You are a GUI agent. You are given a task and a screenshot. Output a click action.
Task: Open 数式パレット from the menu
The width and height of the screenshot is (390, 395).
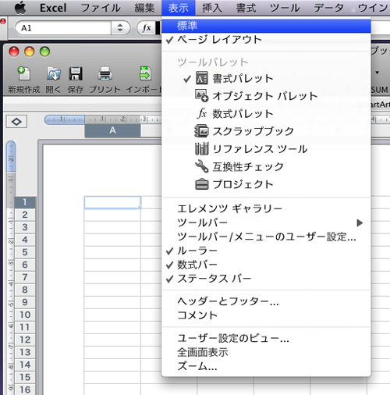266,114
